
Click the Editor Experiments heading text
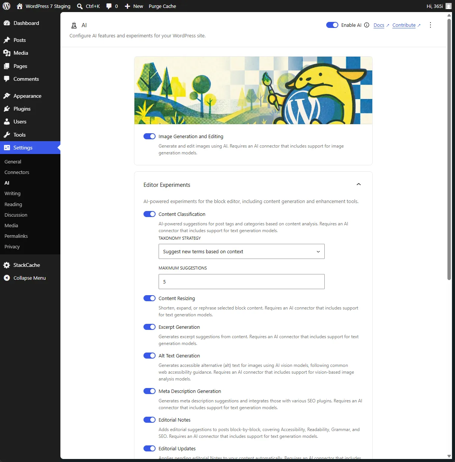click(x=167, y=185)
